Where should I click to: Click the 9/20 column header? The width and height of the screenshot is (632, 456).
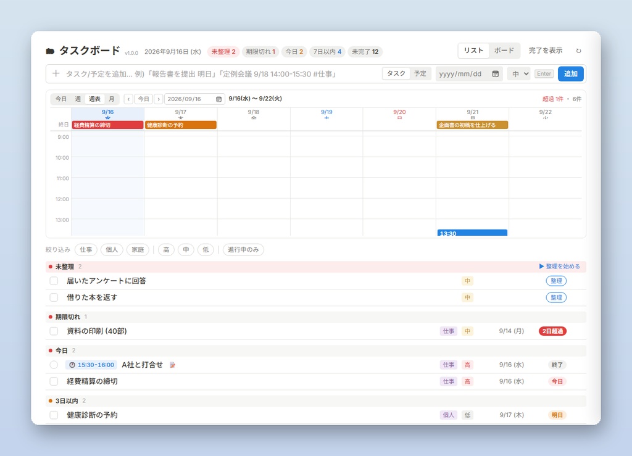[x=399, y=114]
